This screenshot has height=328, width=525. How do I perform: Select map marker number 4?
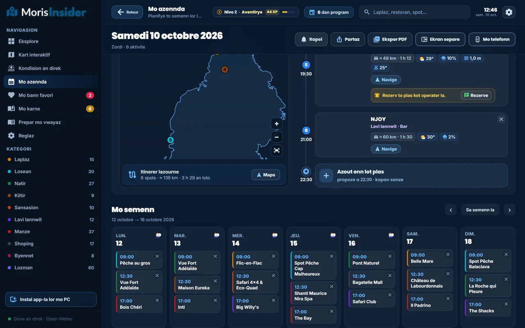225,70
